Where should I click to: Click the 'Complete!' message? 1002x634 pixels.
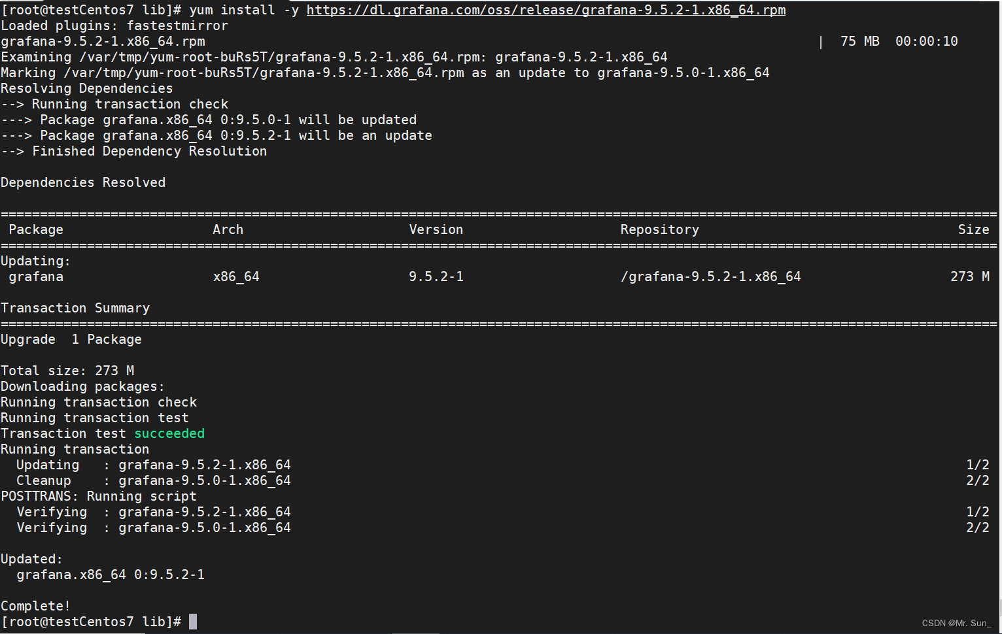click(x=36, y=606)
